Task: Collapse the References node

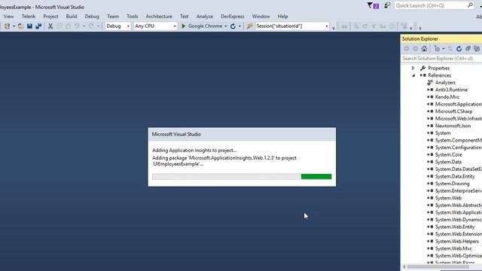Action: pos(413,75)
